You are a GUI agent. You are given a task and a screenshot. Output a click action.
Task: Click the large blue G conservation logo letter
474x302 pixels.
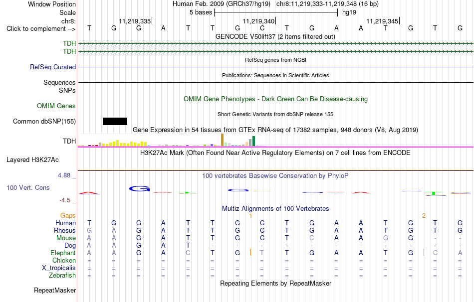point(139,189)
